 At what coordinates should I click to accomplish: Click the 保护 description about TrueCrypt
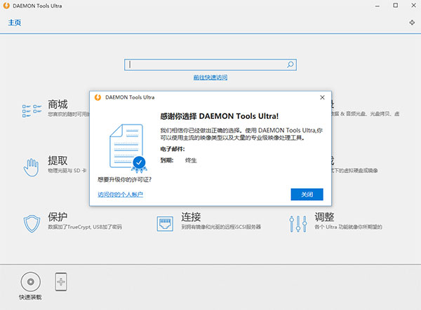[x=85, y=227]
